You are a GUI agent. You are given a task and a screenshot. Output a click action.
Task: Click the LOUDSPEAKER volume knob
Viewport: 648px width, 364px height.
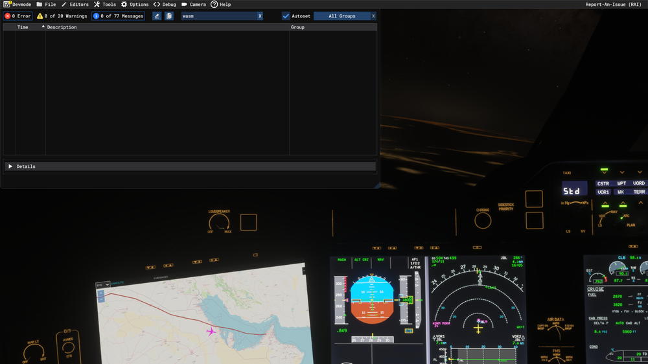coord(220,223)
